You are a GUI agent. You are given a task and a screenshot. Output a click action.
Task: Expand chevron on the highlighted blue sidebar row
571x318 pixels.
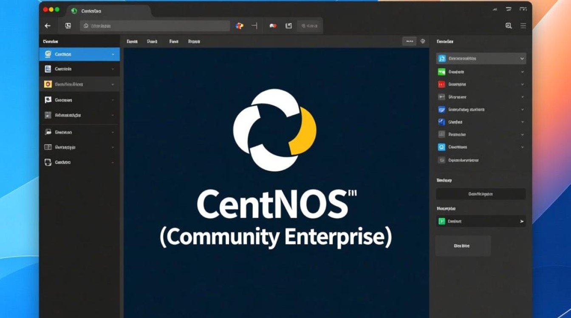(113, 54)
